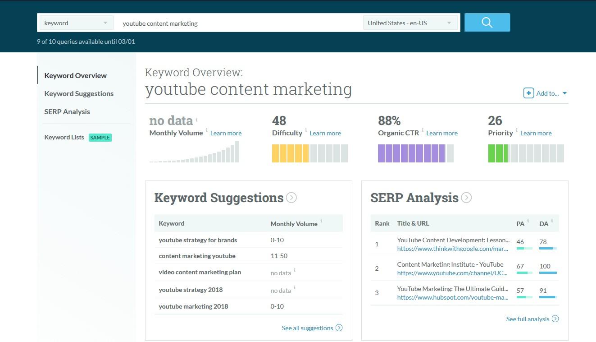Click the Keyword column header

[171, 223]
